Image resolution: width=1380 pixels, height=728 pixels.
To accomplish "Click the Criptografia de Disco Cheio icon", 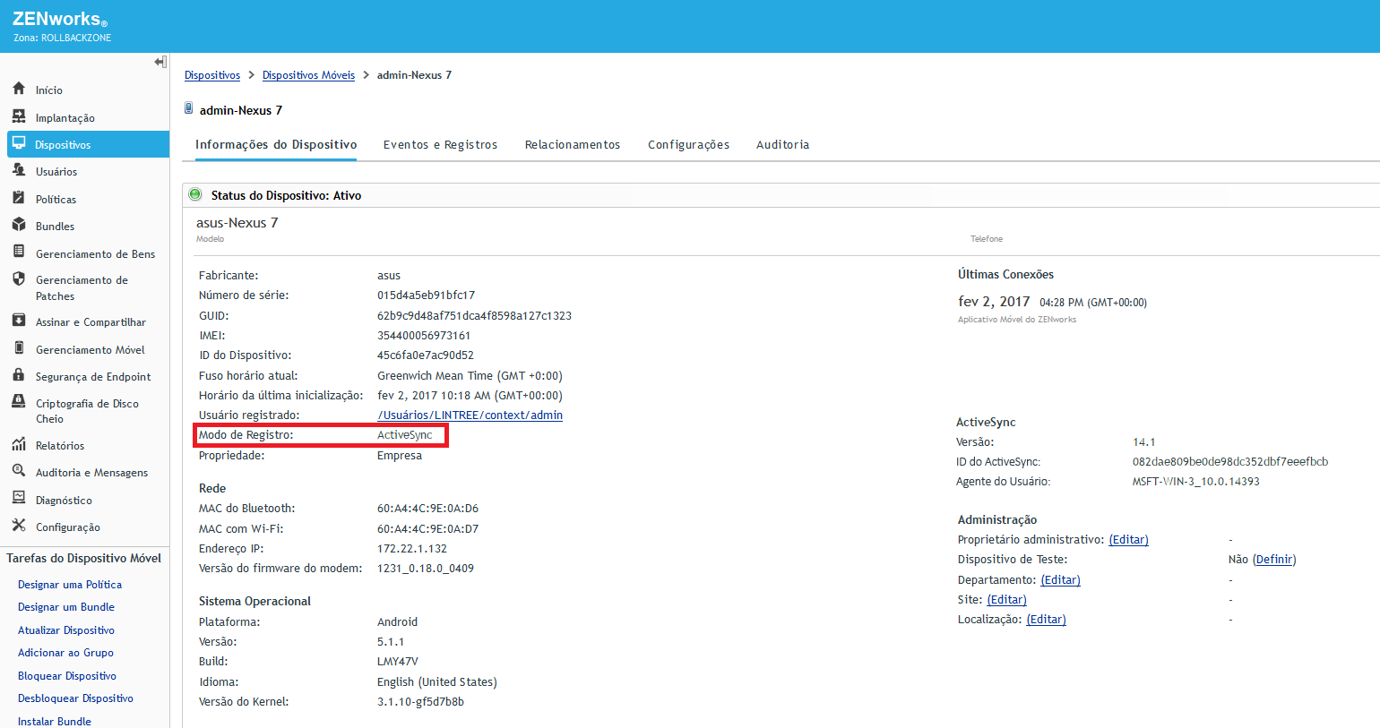I will tap(19, 402).
